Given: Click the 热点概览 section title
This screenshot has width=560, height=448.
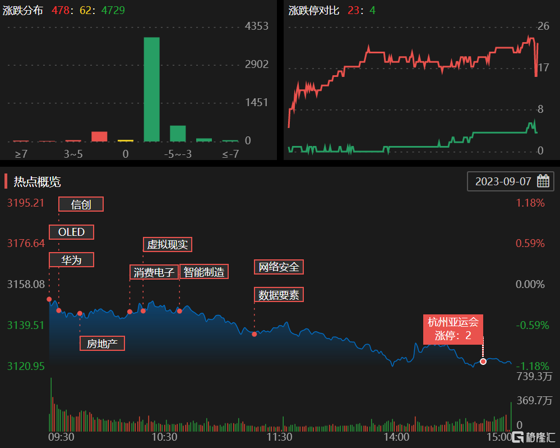Looking at the screenshot, I should coord(37,181).
